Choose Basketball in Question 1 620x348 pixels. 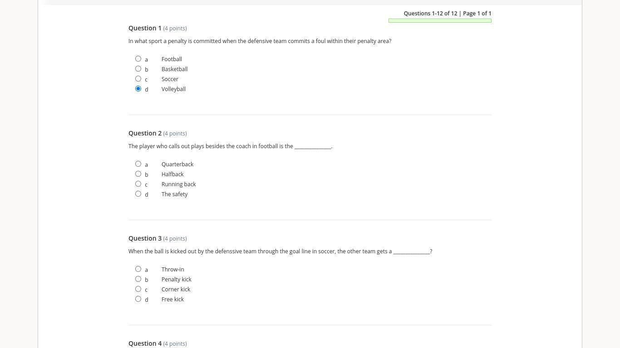(x=138, y=69)
